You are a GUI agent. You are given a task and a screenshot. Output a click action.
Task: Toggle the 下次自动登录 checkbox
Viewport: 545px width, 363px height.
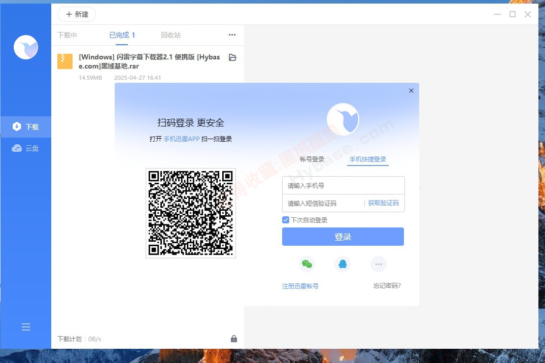pyautogui.click(x=286, y=220)
